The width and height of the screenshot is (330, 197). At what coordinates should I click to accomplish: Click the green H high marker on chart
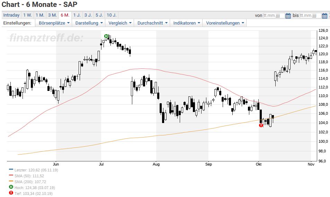[x=106, y=36]
